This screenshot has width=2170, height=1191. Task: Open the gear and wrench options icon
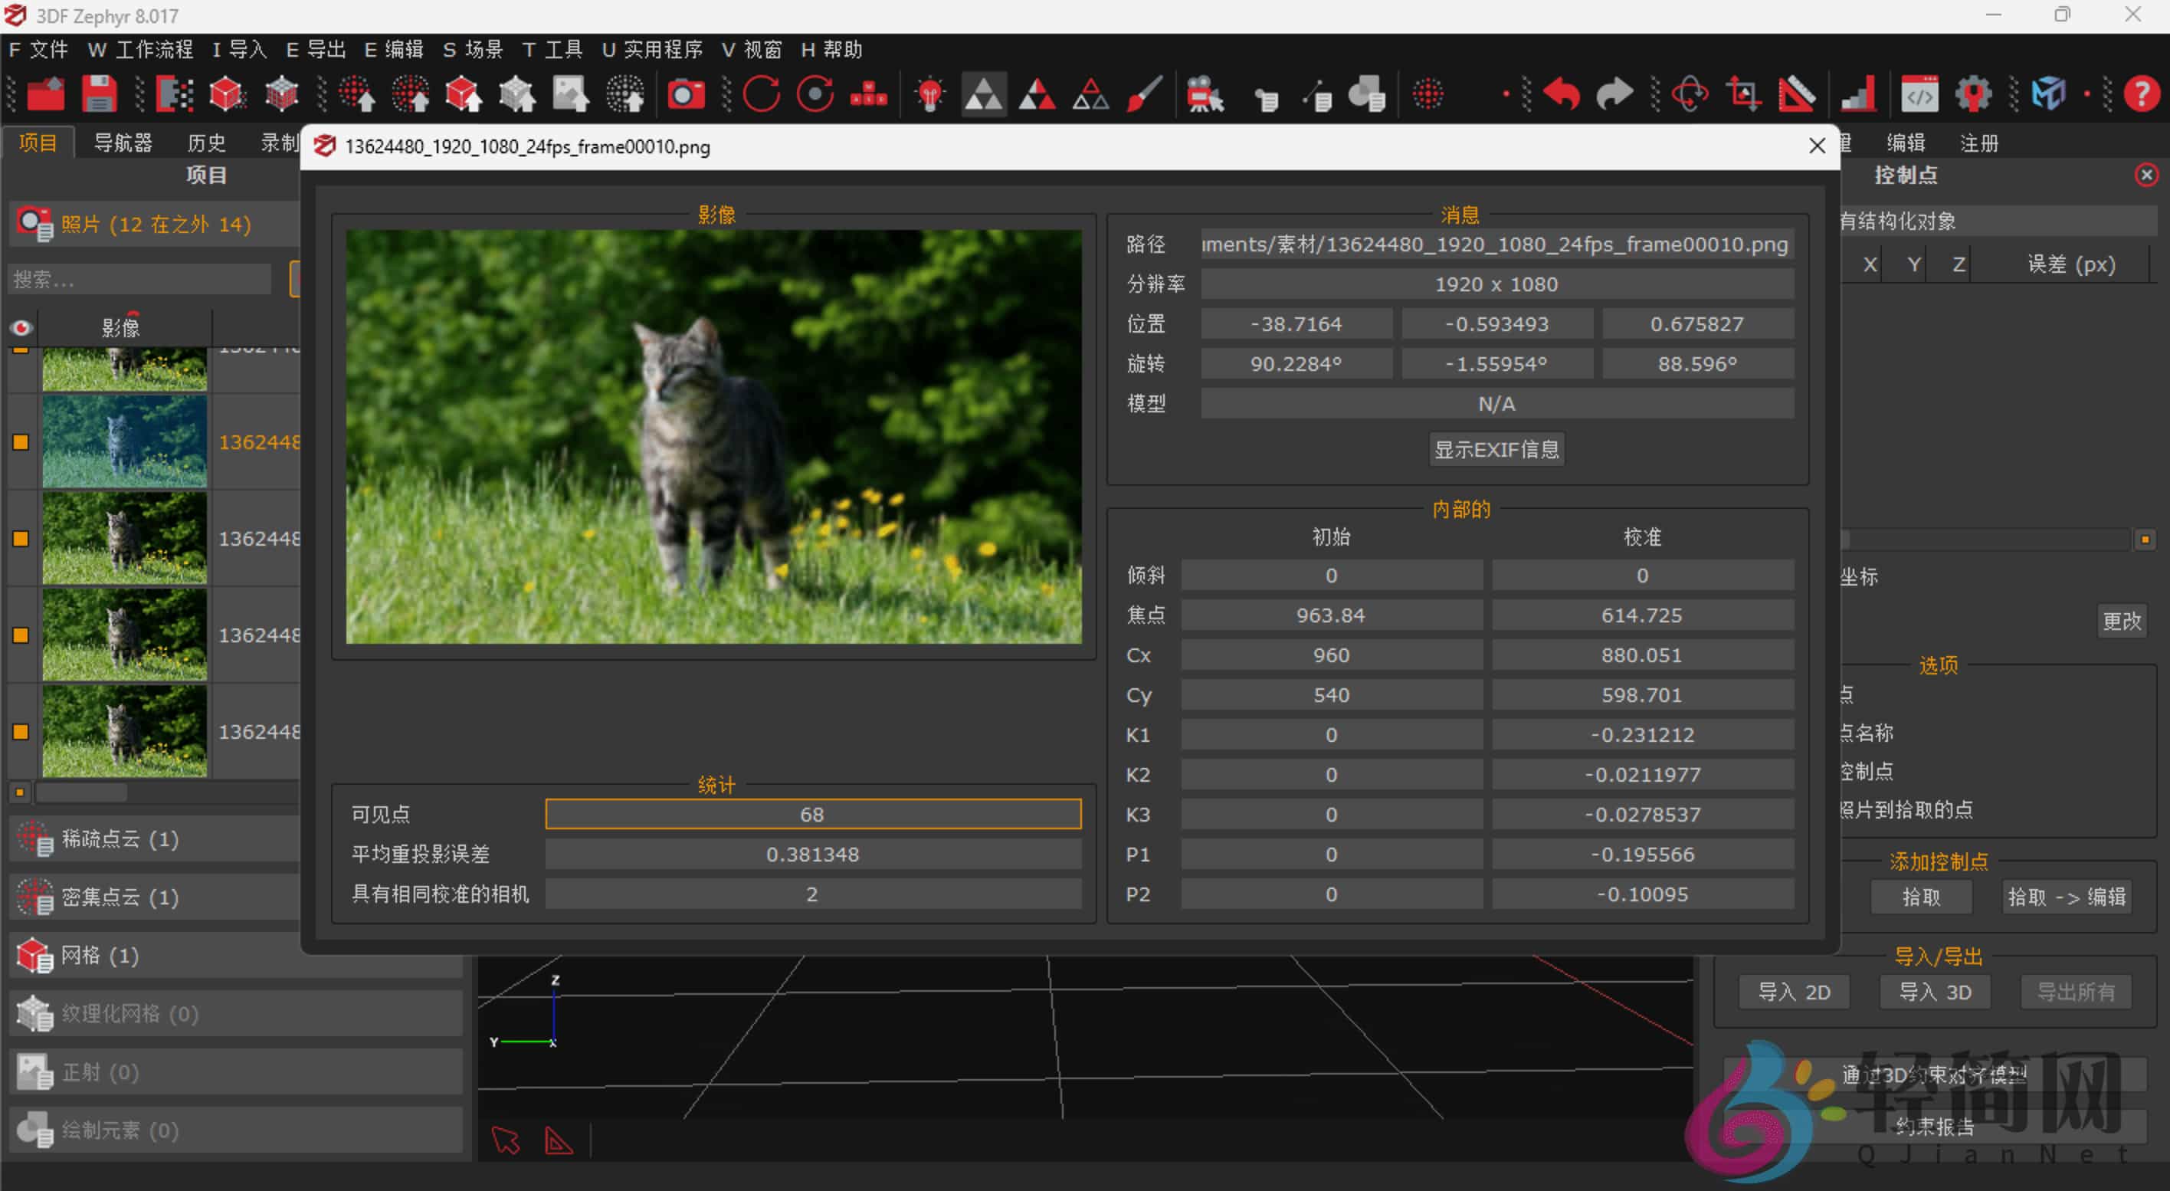pos(1973,94)
